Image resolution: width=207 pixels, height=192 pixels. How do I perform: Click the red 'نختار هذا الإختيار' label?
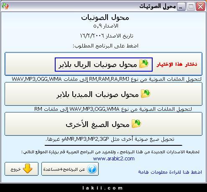pos(177,65)
